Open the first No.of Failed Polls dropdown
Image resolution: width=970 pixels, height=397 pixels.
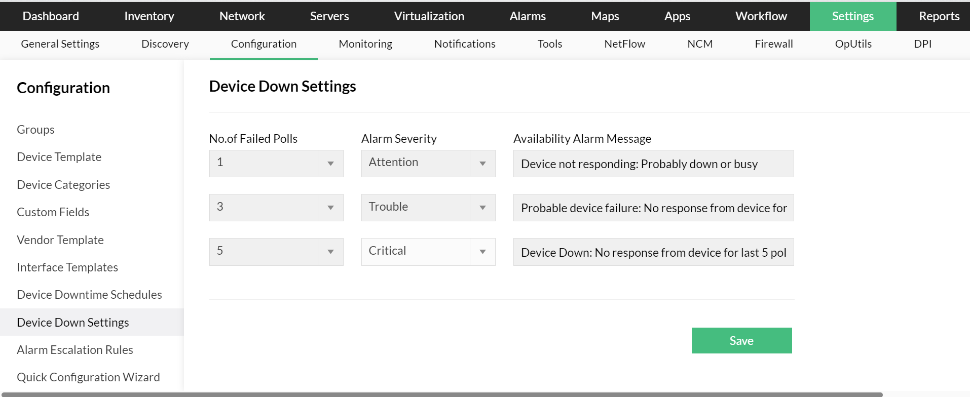pos(276,164)
